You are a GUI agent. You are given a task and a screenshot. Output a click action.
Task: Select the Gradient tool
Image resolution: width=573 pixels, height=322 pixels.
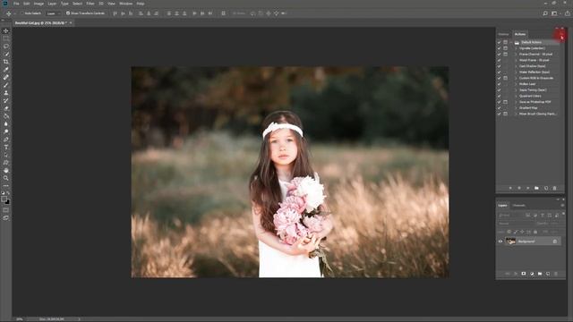(6, 116)
